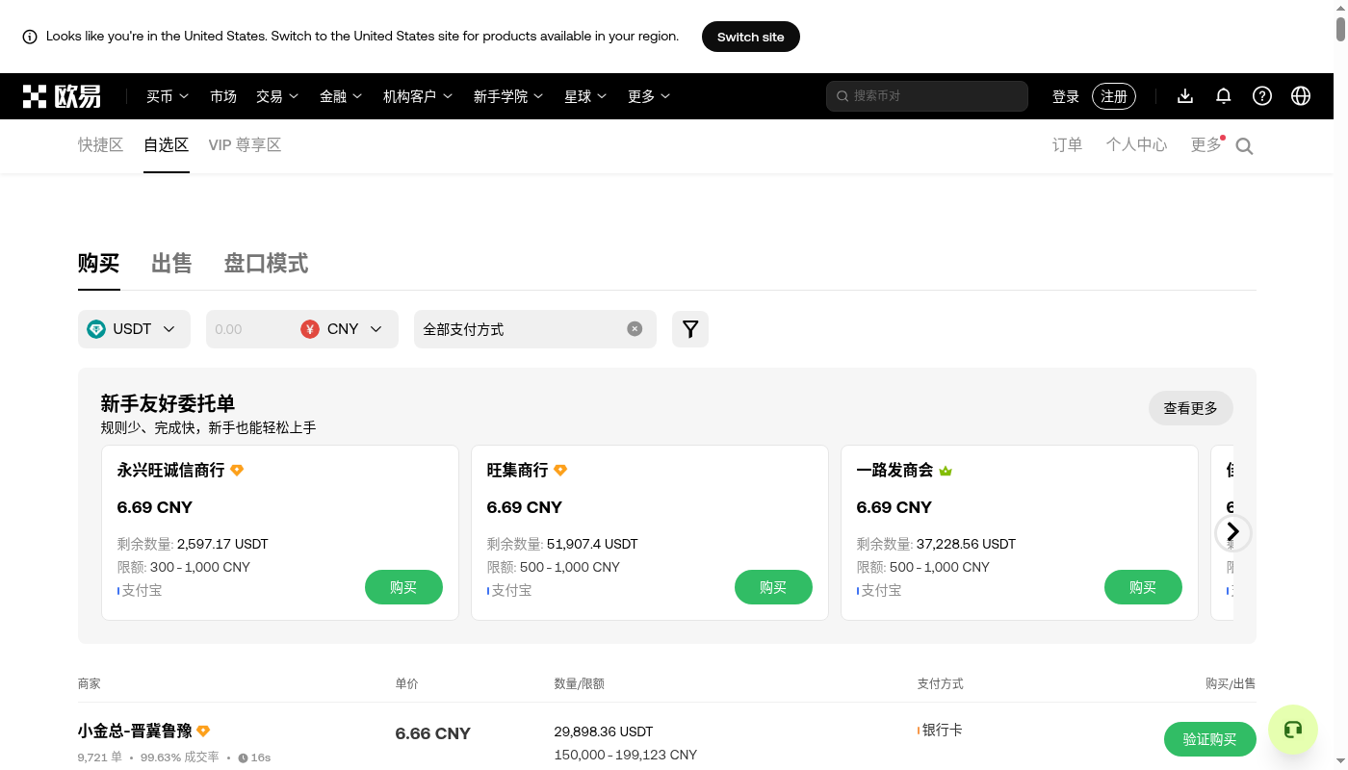Click the 全部支付方式 payment method field

535,329
